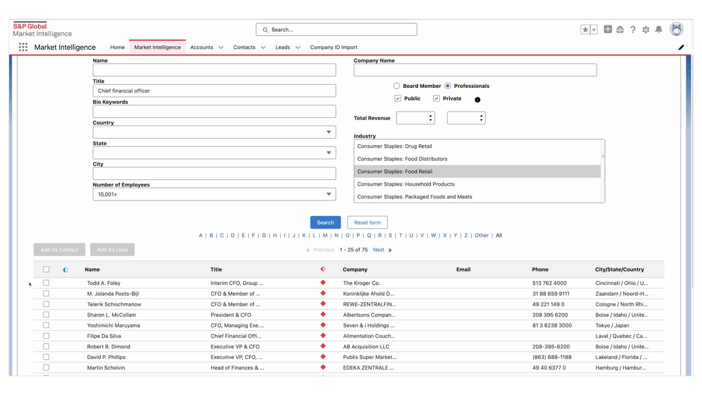The width and height of the screenshot is (702, 395).
Task: Check the select-all checkbox in table header
Action: pos(46,269)
